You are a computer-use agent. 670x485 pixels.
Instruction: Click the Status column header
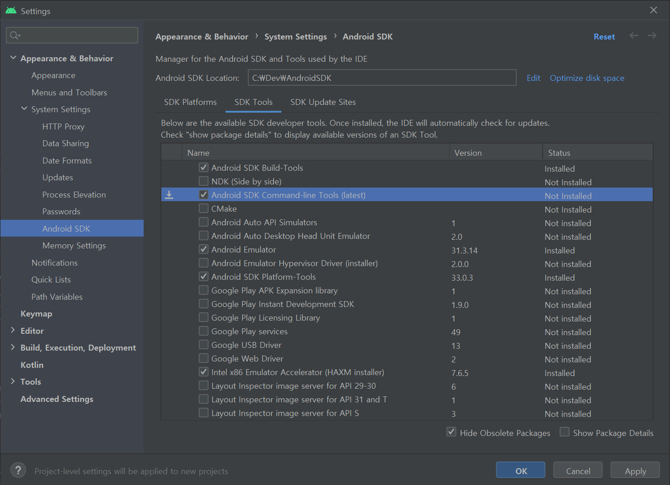coord(598,153)
